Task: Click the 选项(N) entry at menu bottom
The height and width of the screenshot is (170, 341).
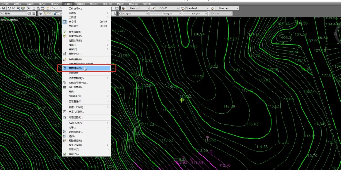Action: pyautogui.click(x=73, y=154)
